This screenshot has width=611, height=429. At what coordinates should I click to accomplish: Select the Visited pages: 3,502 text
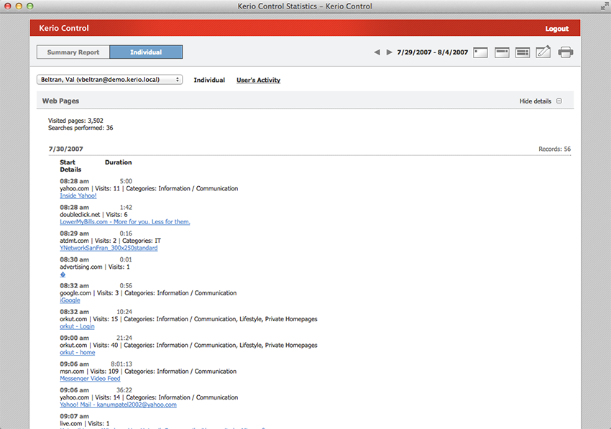pyautogui.click(x=75, y=121)
